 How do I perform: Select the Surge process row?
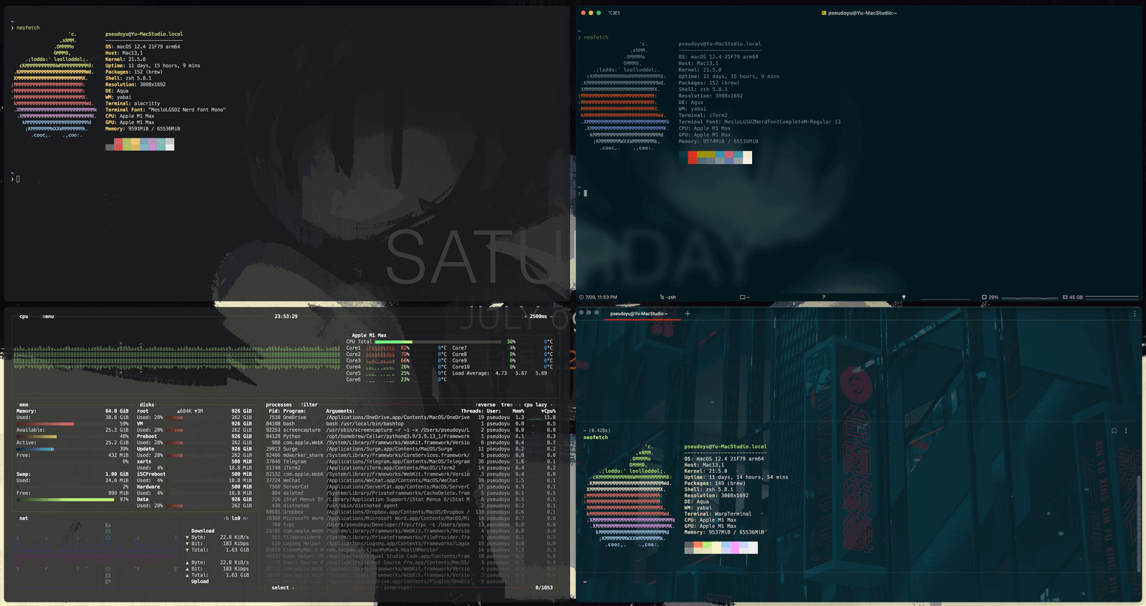coord(412,449)
